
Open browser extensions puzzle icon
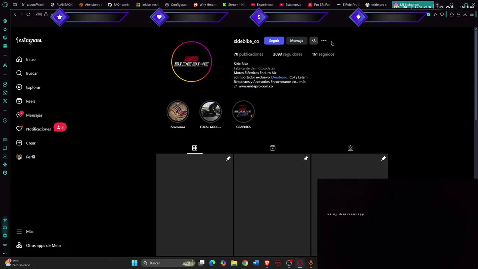(x=451, y=15)
